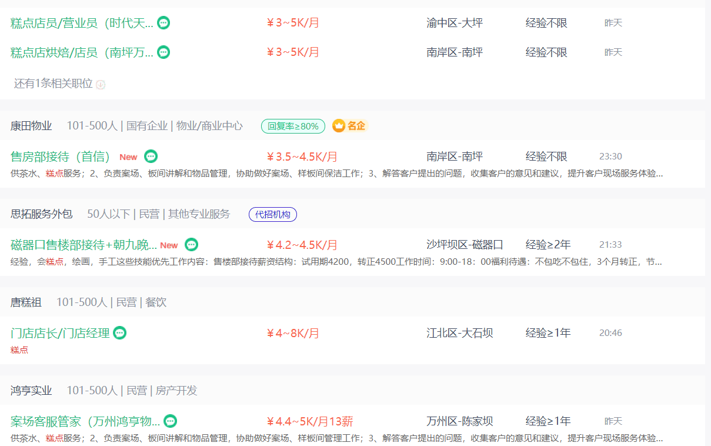This screenshot has height=446, width=711.
Task: Open company 思拓服务外包
Action: 41,214
